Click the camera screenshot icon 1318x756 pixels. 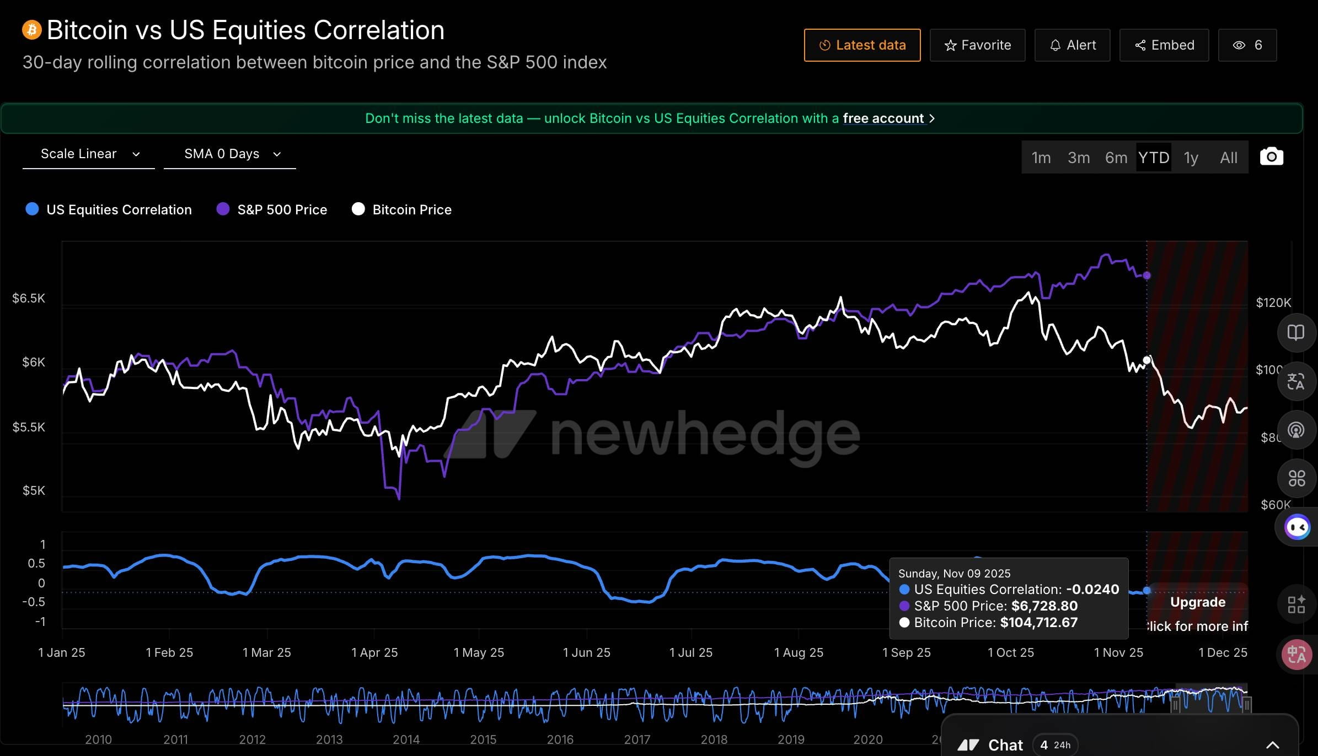1271,157
